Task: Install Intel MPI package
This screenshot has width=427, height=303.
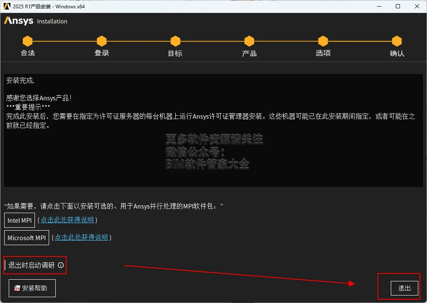Action: [x=20, y=220]
